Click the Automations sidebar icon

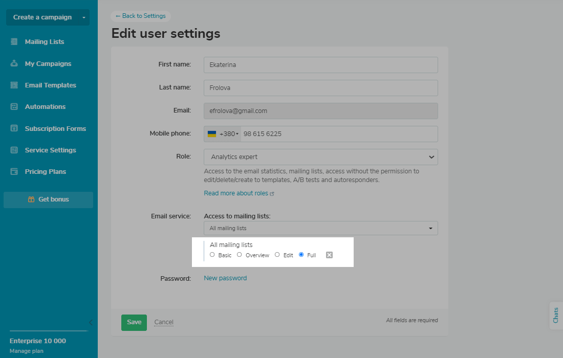point(14,106)
